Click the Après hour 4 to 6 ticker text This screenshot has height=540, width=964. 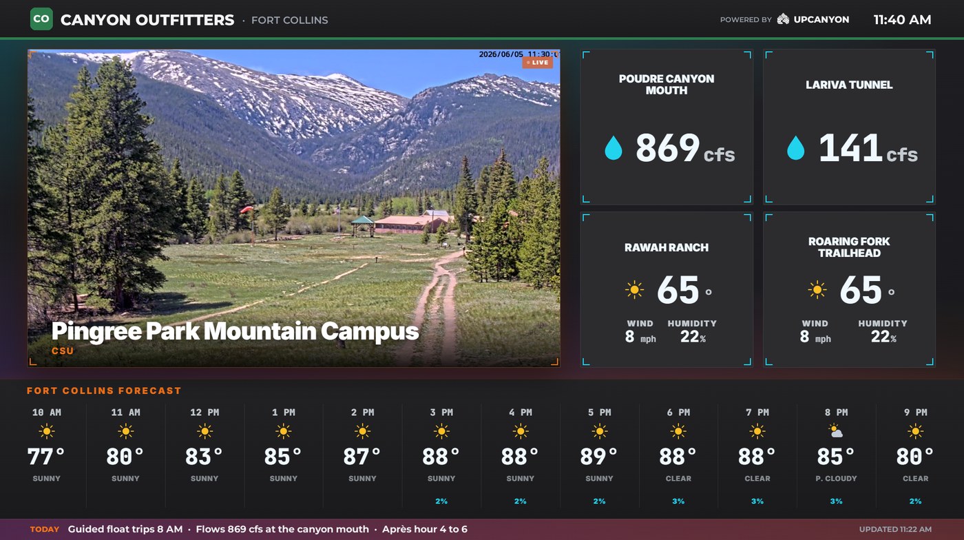tap(425, 529)
